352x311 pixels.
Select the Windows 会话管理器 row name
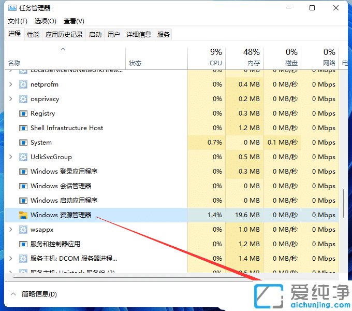(x=61, y=186)
